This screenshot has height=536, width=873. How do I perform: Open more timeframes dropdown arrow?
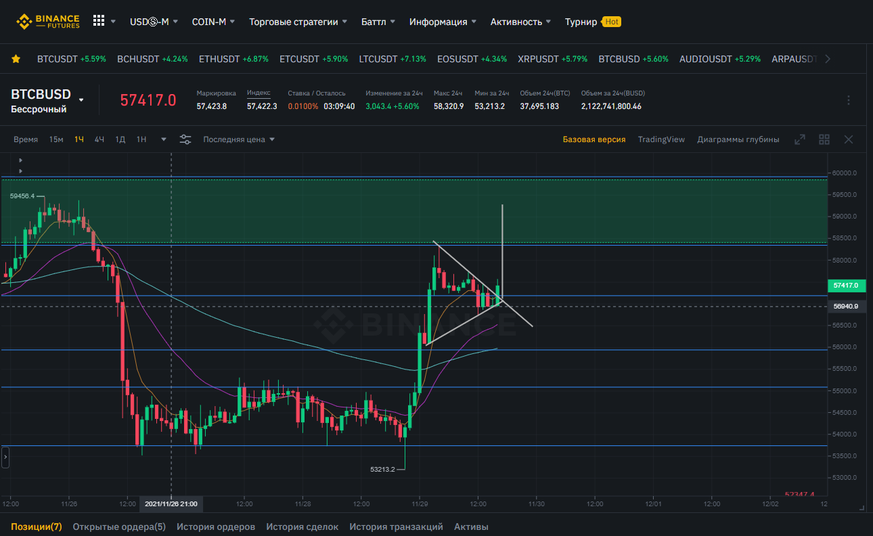[163, 139]
